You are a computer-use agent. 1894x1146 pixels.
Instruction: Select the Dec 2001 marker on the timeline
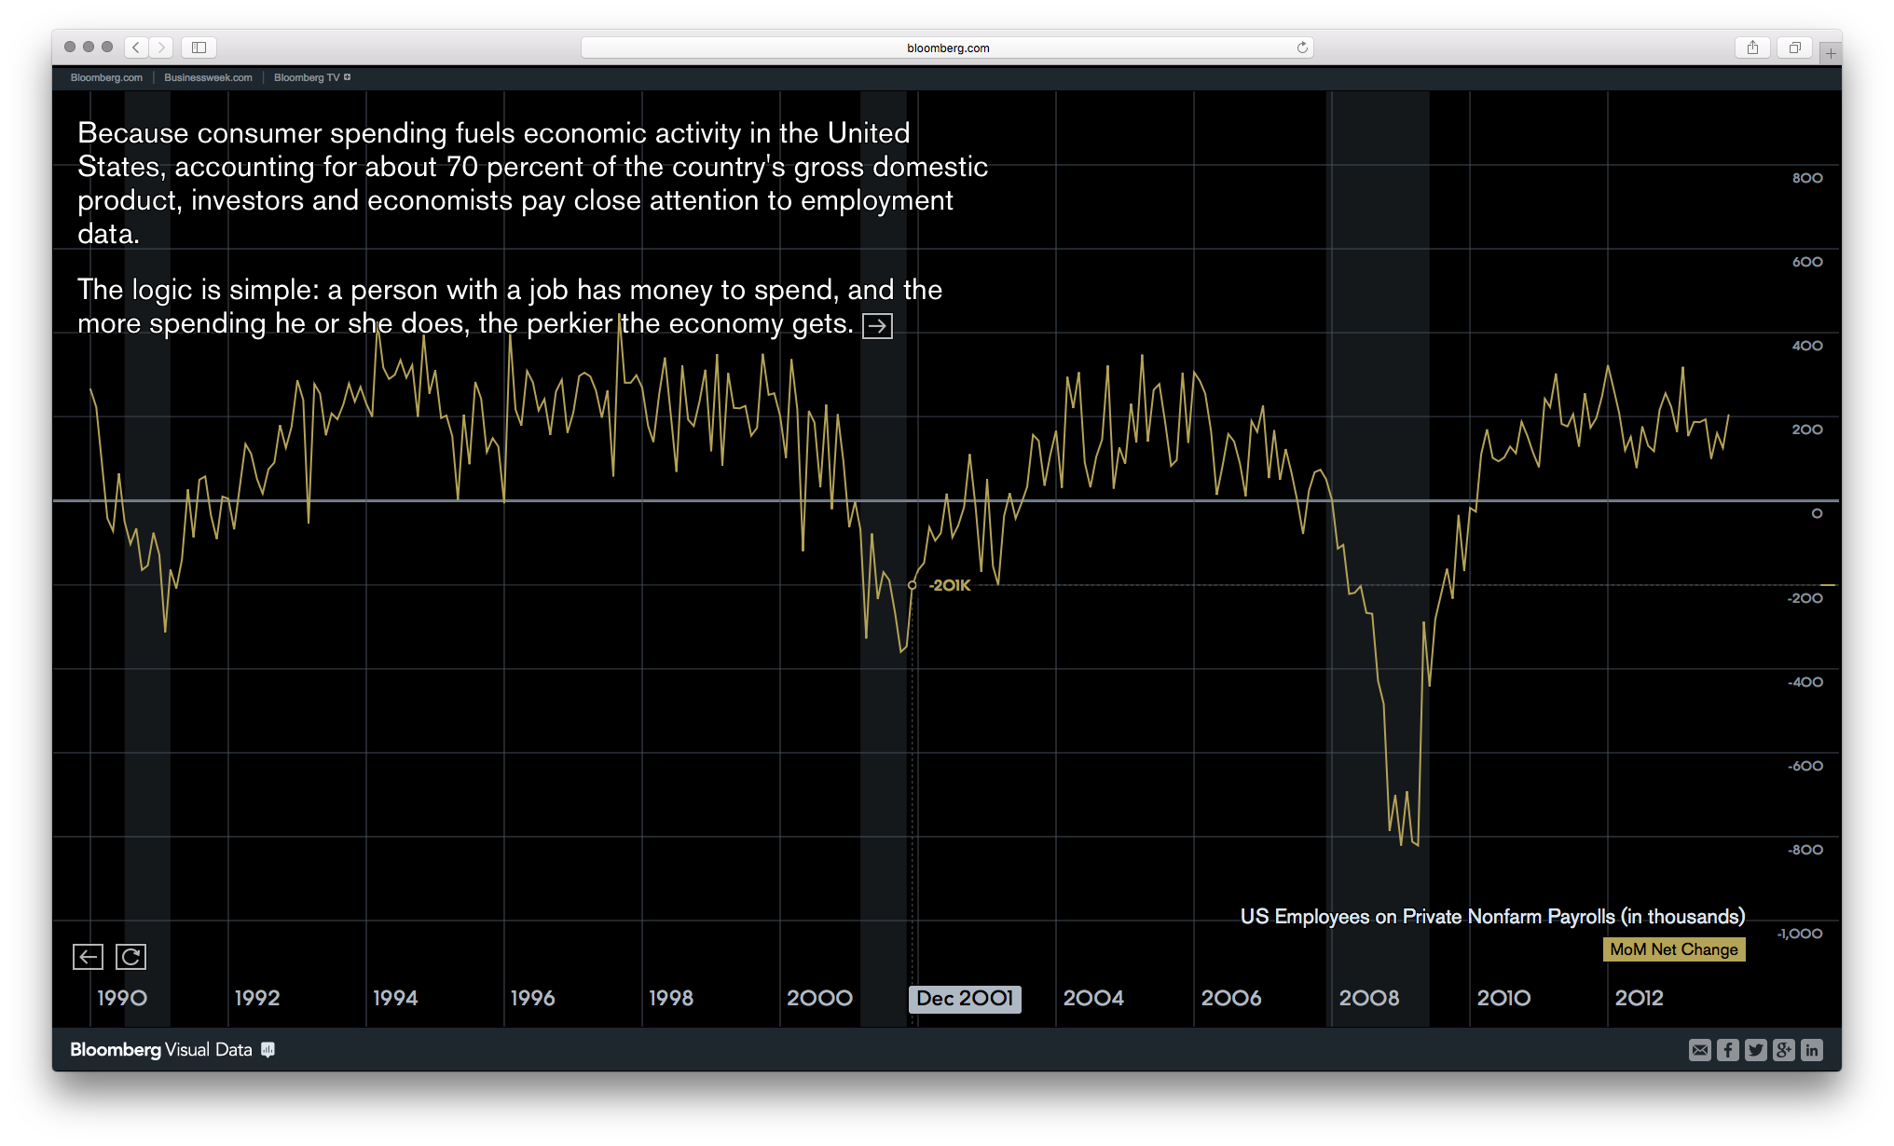pyautogui.click(x=965, y=998)
